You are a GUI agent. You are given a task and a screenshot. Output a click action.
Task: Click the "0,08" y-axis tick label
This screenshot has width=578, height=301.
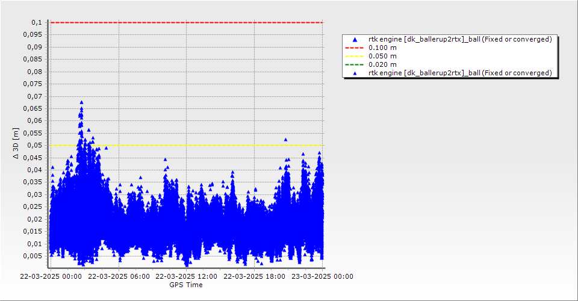coord(35,72)
